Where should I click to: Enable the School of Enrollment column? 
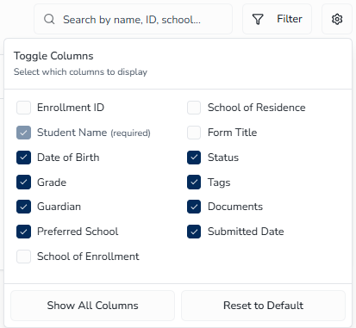point(23,257)
